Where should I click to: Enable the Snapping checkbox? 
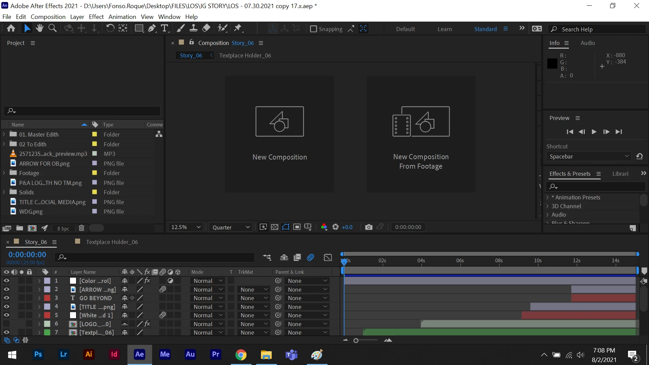(x=313, y=29)
